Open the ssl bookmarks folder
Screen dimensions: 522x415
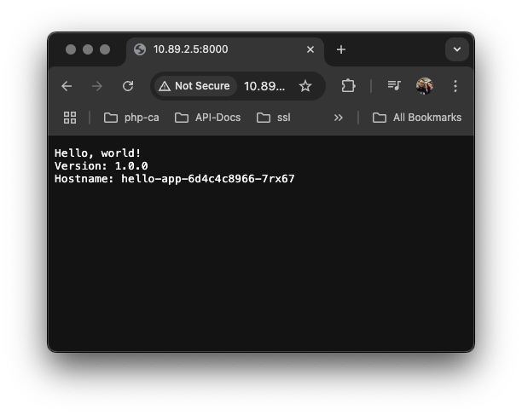[x=274, y=118]
